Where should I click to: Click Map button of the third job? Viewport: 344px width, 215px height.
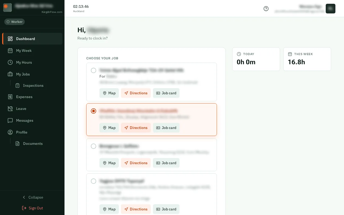(109, 163)
